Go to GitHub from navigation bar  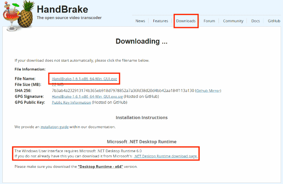(274, 21)
